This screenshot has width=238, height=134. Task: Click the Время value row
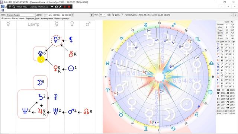tap(226, 111)
